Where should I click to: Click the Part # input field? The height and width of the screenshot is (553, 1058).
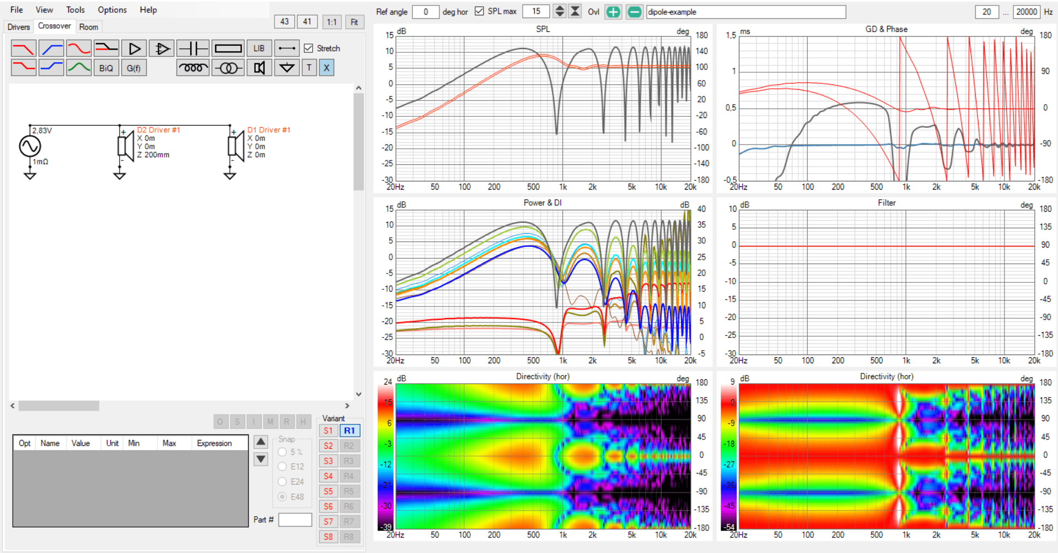pos(295,519)
